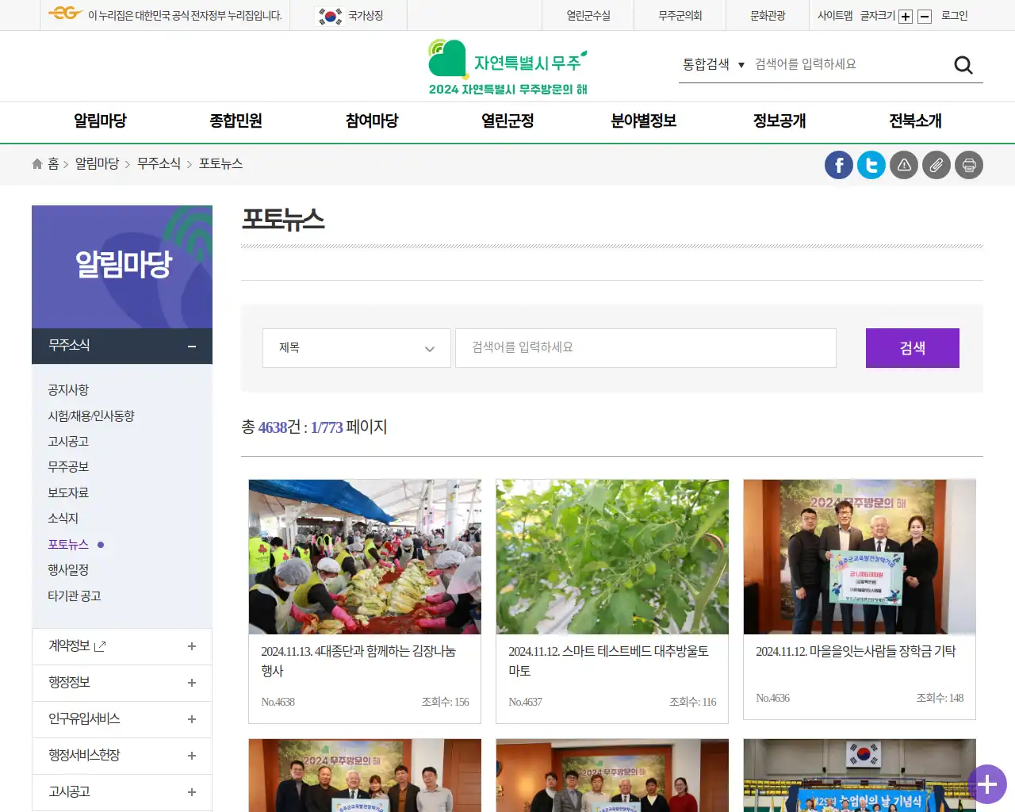1015x812 pixels.
Task: Open the 통합검색 dropdown
Action: pos(714,64)
